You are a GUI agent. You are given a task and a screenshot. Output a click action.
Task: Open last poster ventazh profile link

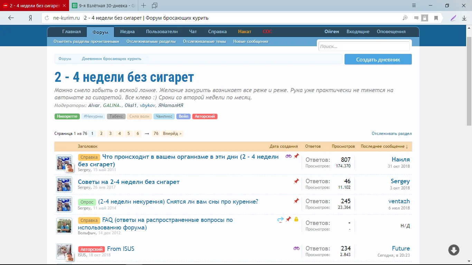click(x=399, y=201)
